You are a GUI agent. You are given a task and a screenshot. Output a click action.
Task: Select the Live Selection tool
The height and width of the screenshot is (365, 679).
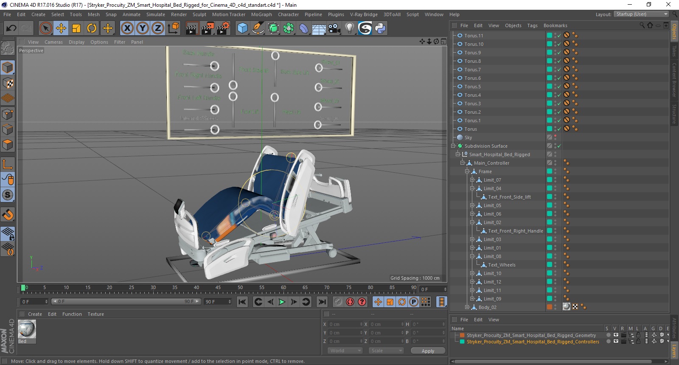coord(46,28)
